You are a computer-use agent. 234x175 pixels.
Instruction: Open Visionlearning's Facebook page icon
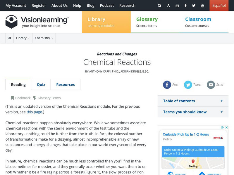[185, 6]
